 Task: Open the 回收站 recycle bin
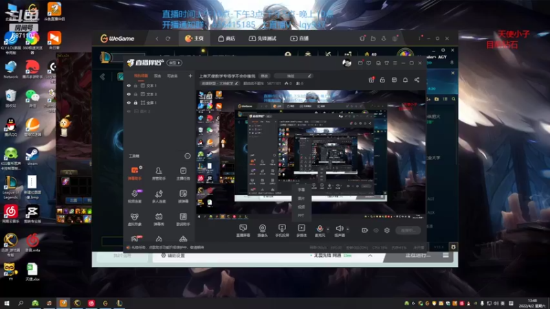point(10,98)
